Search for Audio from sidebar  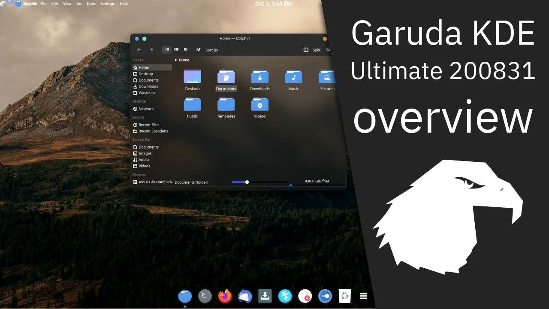click(152, 160)
